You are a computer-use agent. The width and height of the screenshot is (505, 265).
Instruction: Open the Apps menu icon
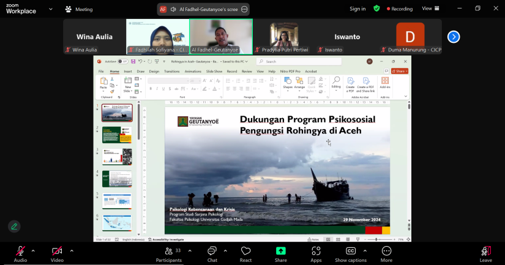click(x=316, y=251)
